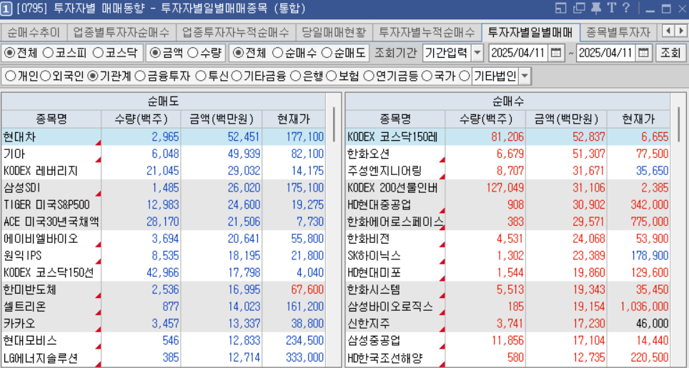Select the HD현대중공업 row
Screen dimensions: 689x368
coord(507,204)
